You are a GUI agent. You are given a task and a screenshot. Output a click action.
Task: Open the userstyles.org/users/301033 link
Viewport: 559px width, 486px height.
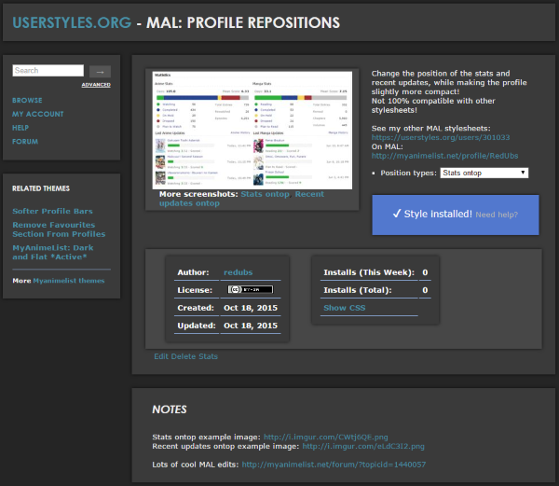coord(441,137)
